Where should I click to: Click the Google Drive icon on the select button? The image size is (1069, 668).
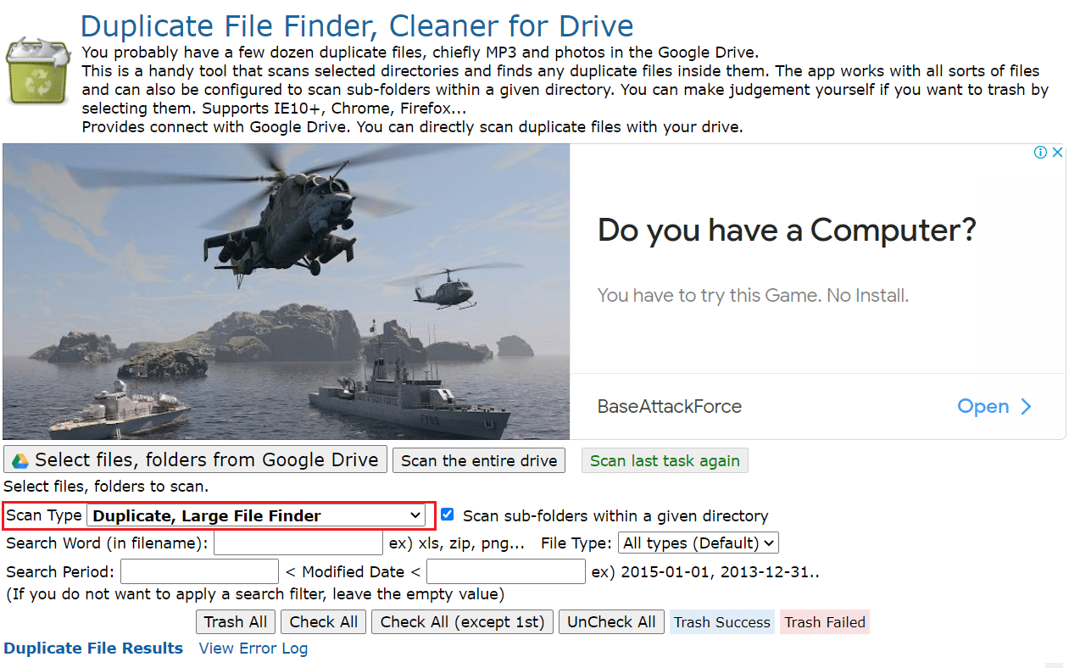coord(21,459)
